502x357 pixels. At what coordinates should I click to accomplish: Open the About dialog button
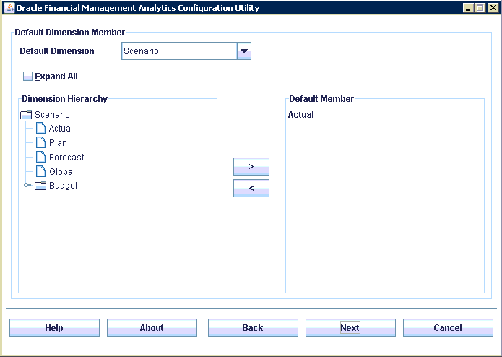point(152,328)
